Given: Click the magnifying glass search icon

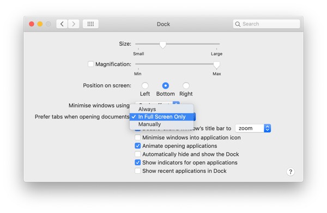Looking at the screenshot, I should coord(238,24).
